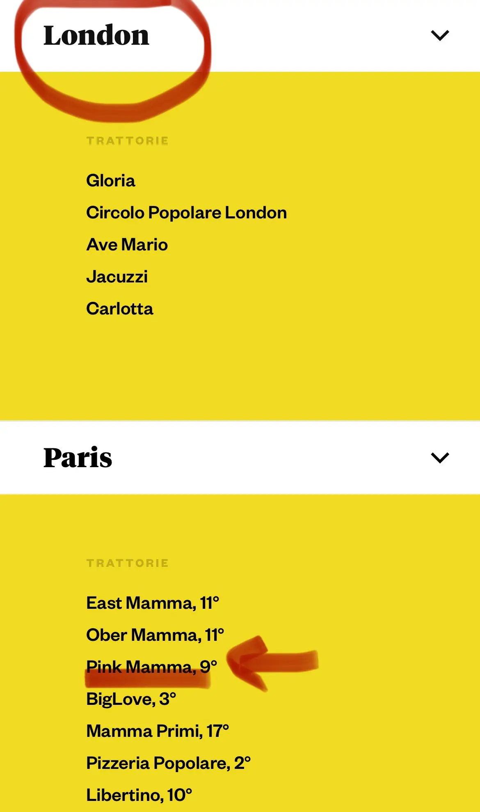Viewport: 480px width, 812px height.
Task: Choose Carlotta from London list
Action: (120, 309)
